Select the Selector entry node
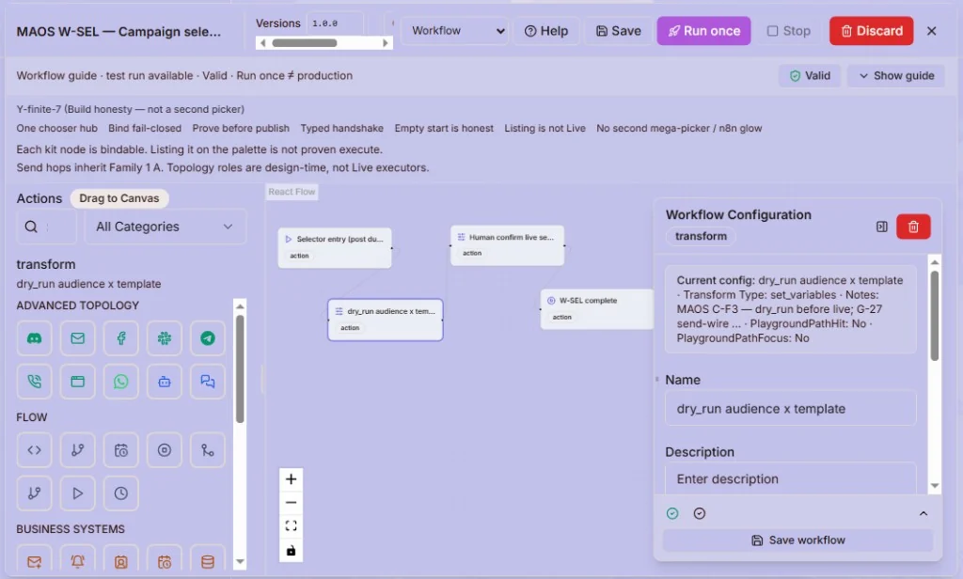Screen dimensions: 963x579 coord(335,247)
